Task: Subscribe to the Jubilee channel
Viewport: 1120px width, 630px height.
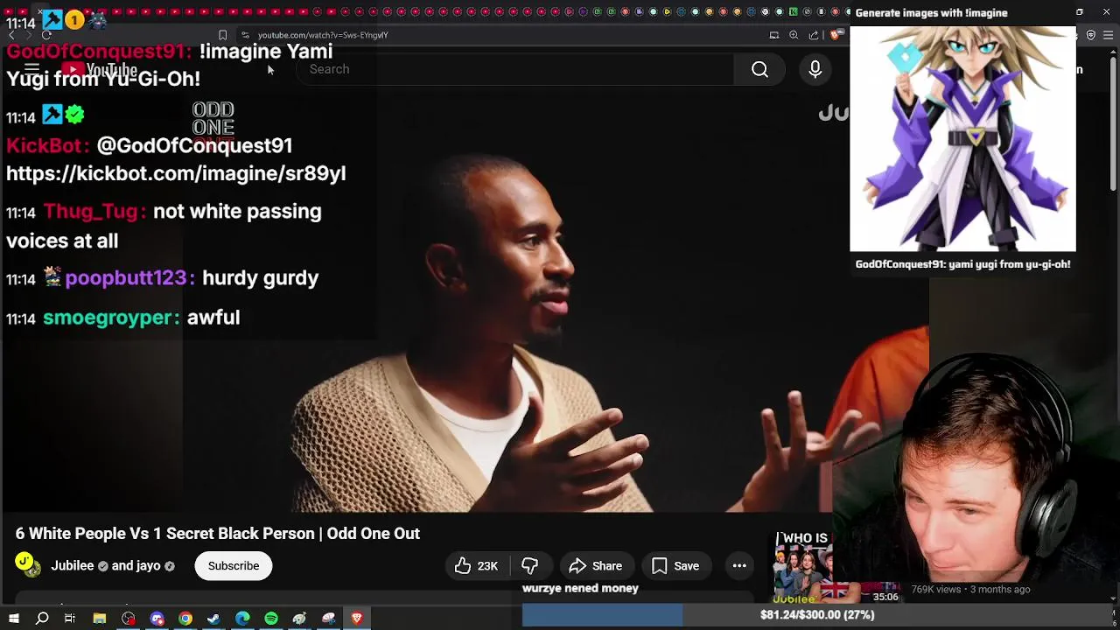Action: click(x=234, y=566)
